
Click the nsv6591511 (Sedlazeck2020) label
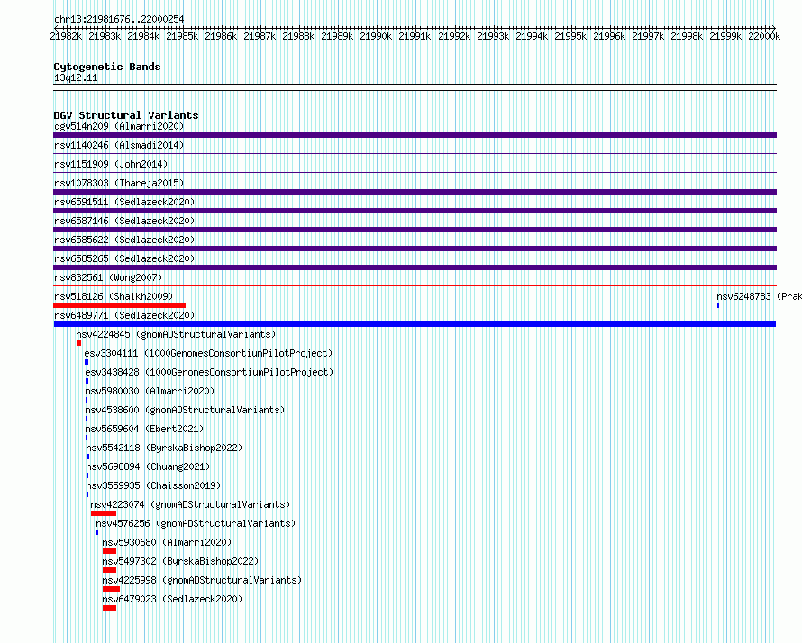click(x=124, y=202)
